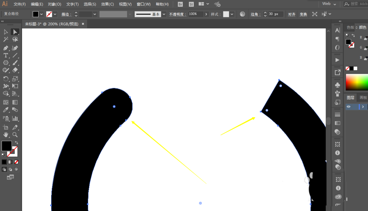Click the 不透明度 opacity link

(x=177, y=14)
